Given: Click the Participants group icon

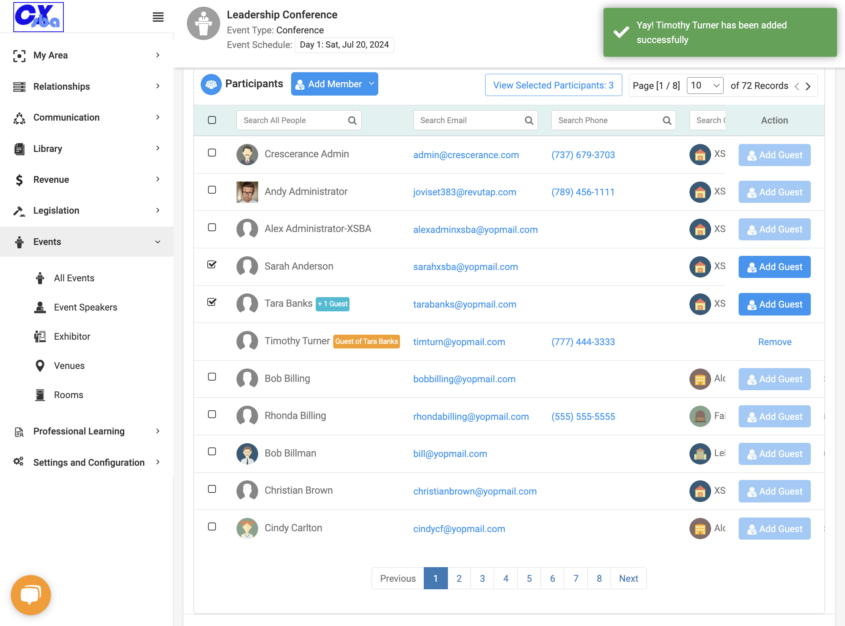Looking at the screenshot, I should coord(211,84).
